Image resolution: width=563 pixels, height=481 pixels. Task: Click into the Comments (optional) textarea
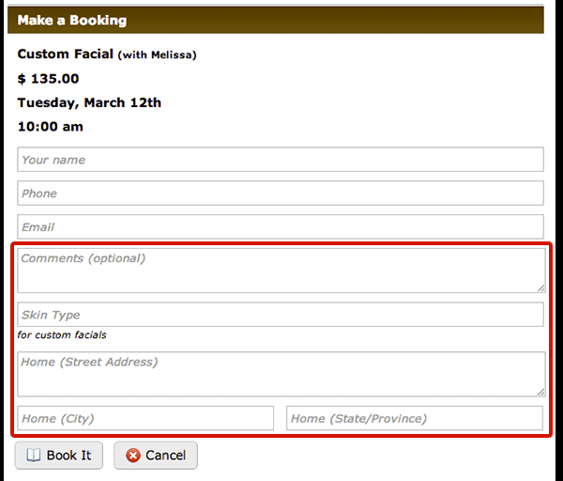click(x=281, y=271)
